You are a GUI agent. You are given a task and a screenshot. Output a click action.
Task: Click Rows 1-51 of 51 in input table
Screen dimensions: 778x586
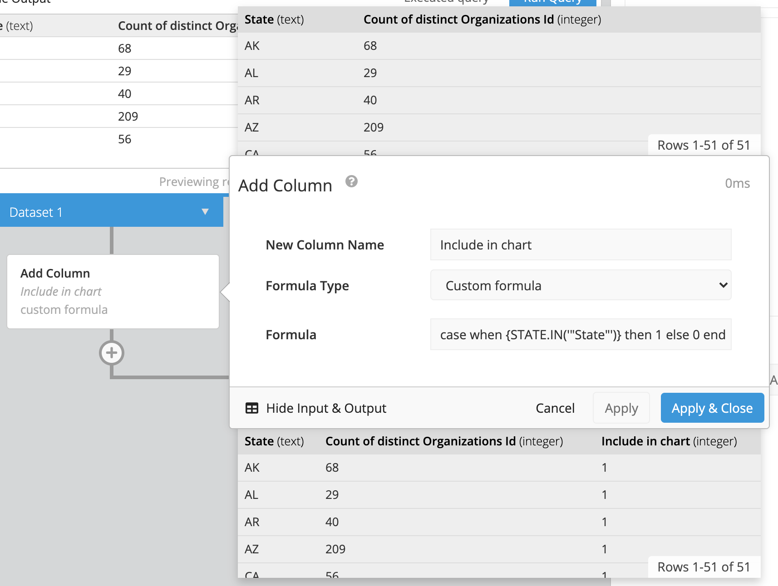[x=704, y=145]
